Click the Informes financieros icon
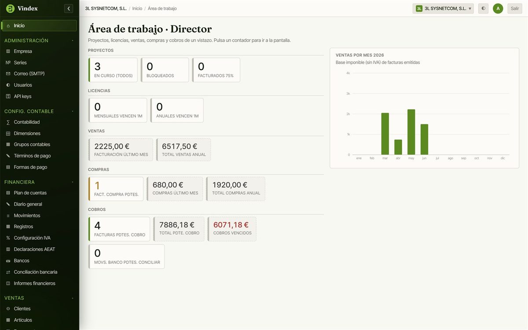The height and width of the screenshot is (330, 528). tap(8, 283)
